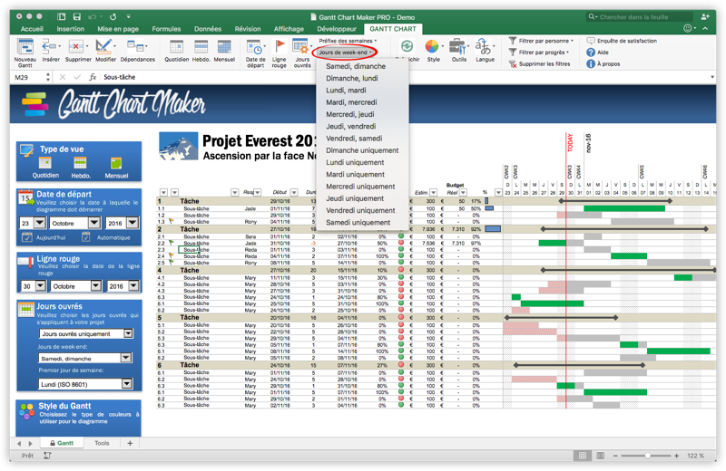Open the Jours ouvrés uniquement combo box
Viewport: 726px width, 471px height.
click(x=86, y=333)
